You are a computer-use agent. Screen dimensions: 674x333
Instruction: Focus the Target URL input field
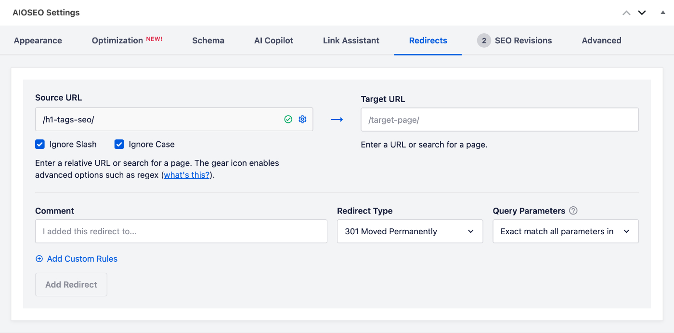[500, 120]
